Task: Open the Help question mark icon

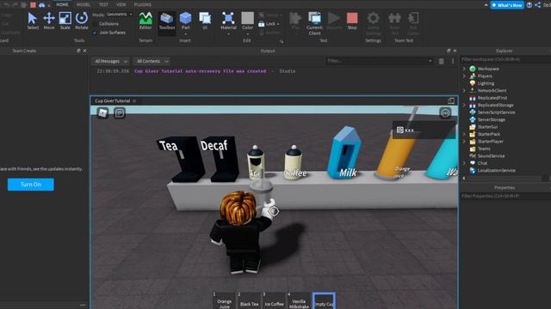Action: click(529, 5)
